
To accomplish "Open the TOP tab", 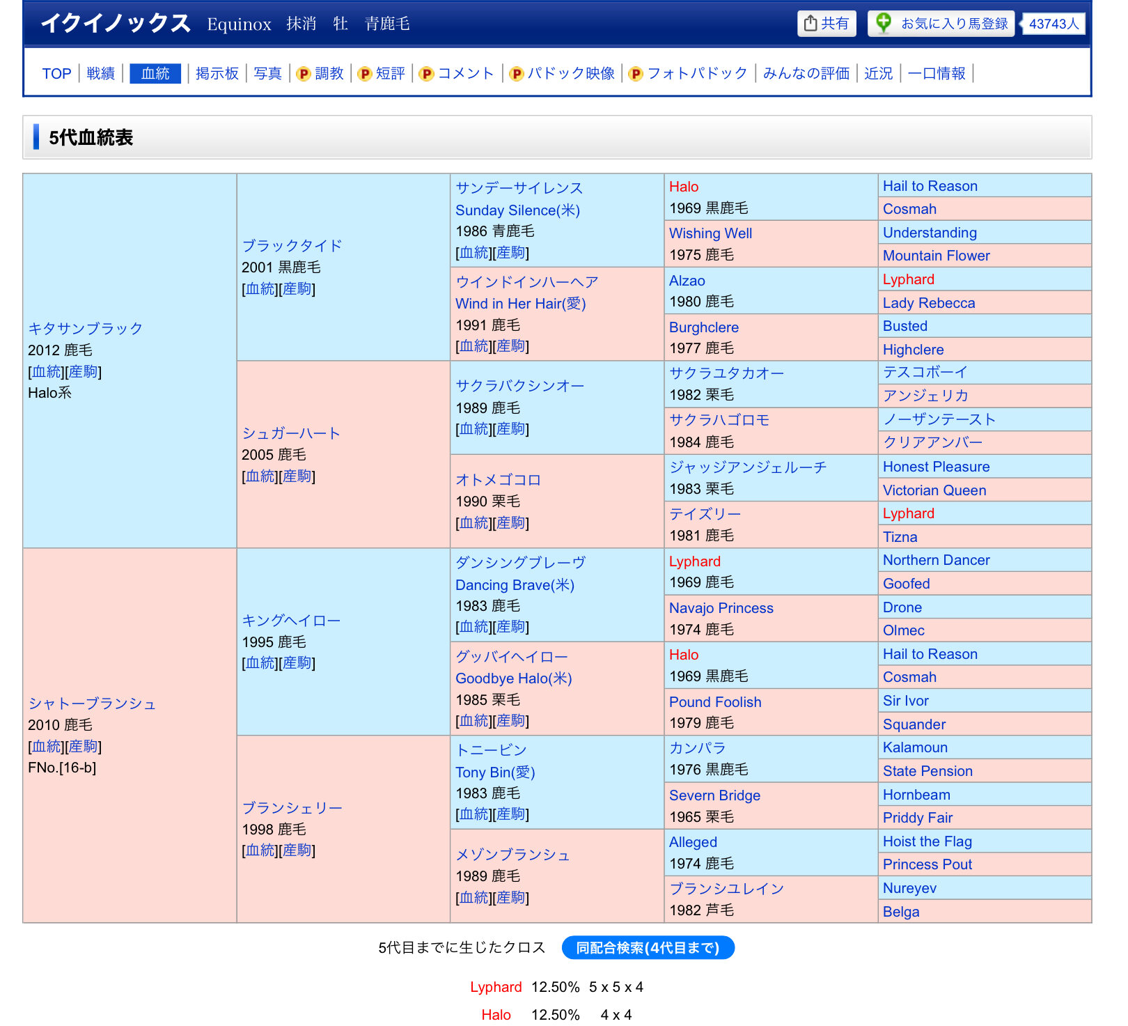I will [56, 74].
